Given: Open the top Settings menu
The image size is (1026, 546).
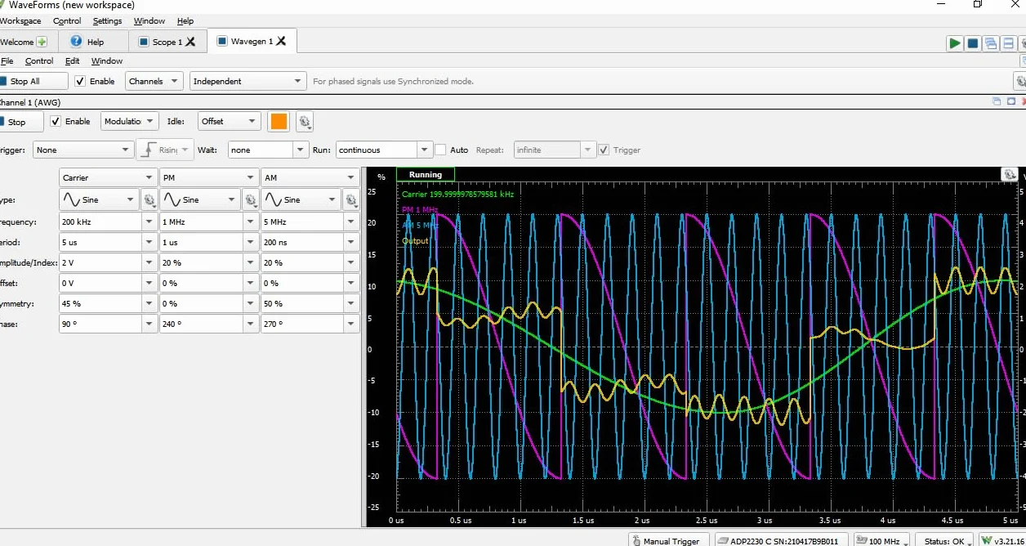Looking at the screenshot, I should (107, 20).
